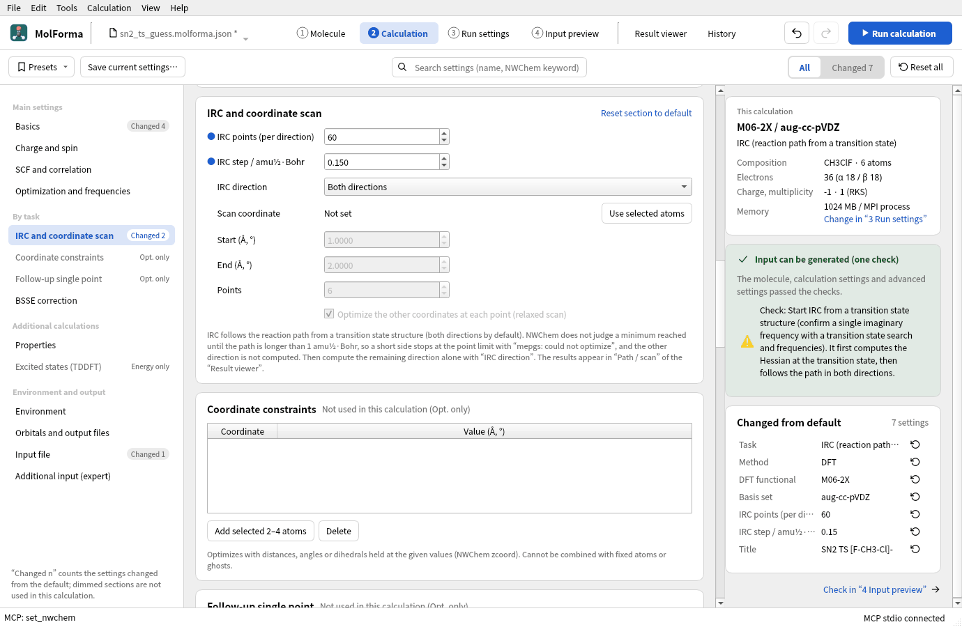The height and width of the screenshot is (627, 962).
Task: Reset Title setting to default
Action: 915,549
